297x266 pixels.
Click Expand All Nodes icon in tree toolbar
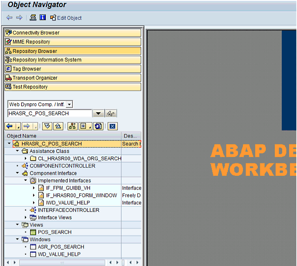(x=47, y=126)
